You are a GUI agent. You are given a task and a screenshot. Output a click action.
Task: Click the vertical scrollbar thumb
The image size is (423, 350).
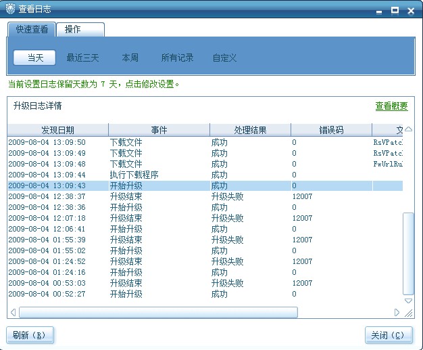pos(408,254)
